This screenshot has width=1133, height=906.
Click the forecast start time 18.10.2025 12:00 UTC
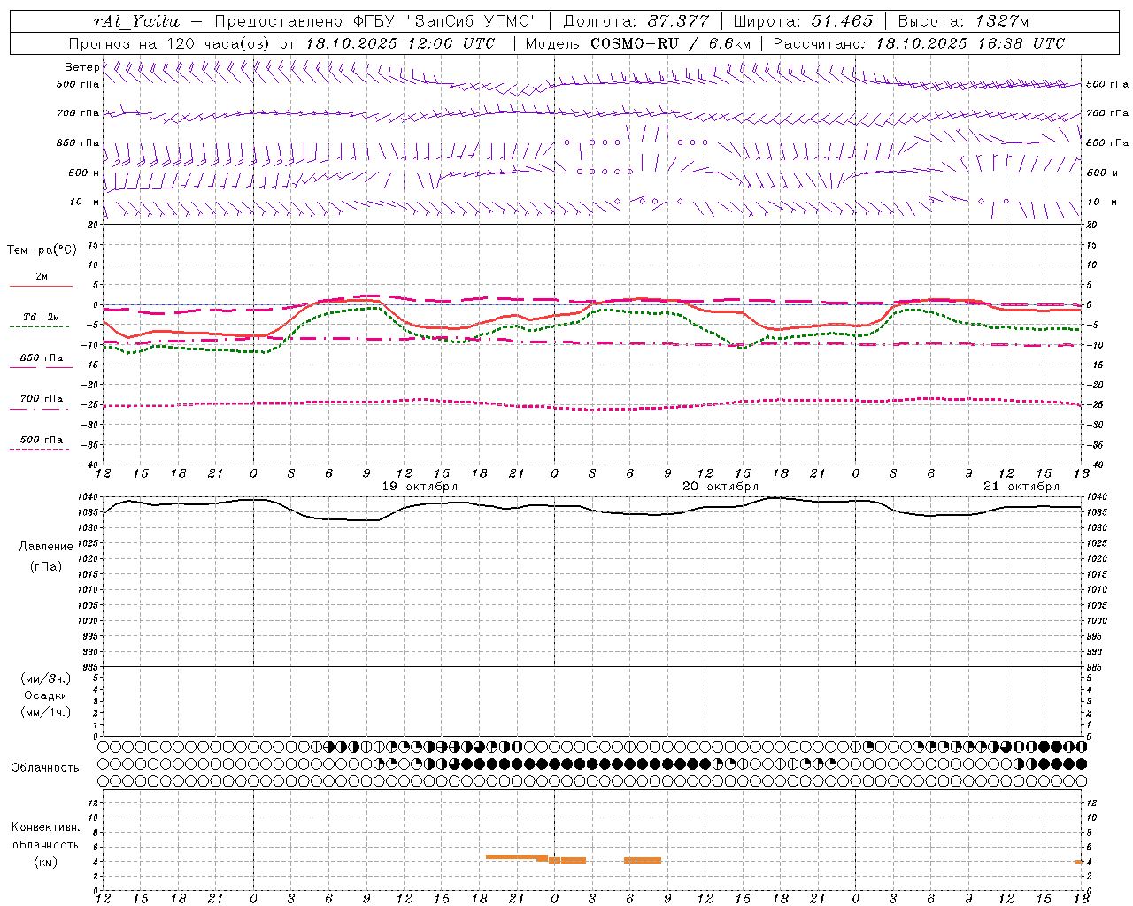click(400, 43)
